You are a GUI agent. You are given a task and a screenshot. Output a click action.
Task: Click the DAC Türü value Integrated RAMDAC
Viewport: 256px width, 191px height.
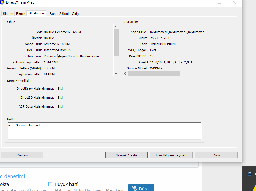click(58, 50)
